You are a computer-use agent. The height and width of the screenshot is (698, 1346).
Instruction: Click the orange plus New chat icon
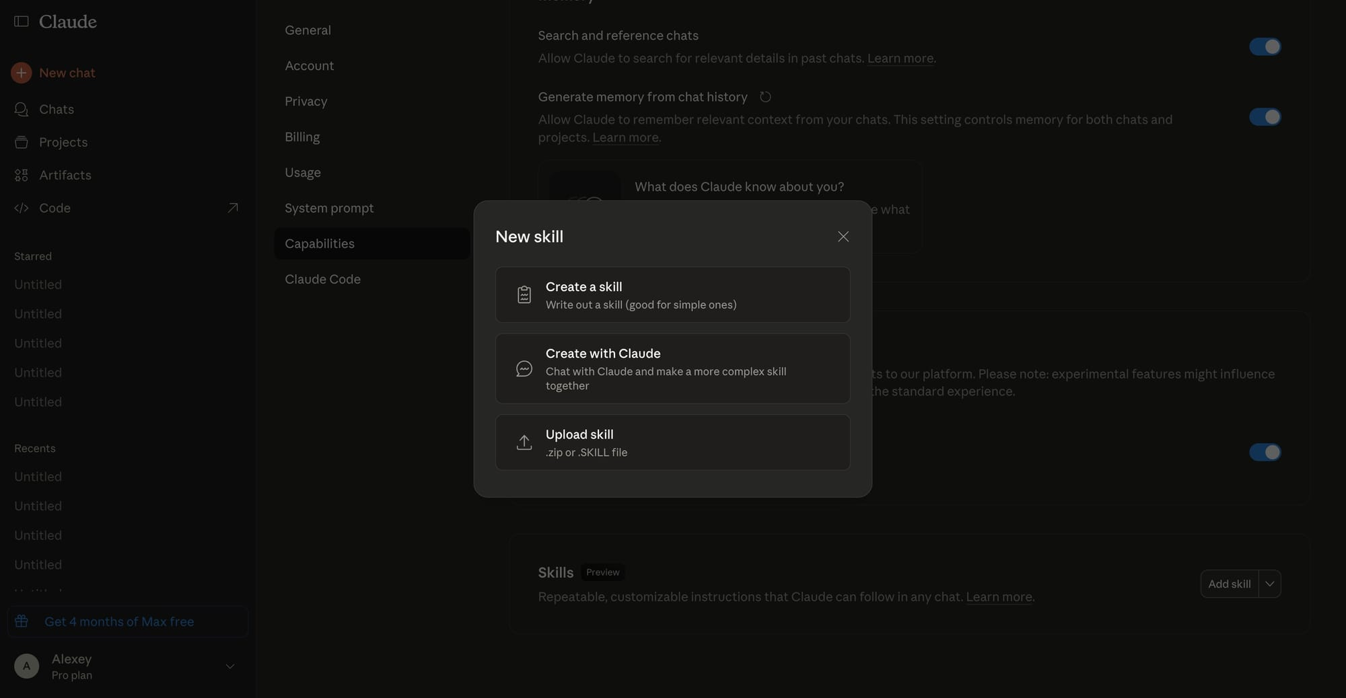tap(22, 73)
